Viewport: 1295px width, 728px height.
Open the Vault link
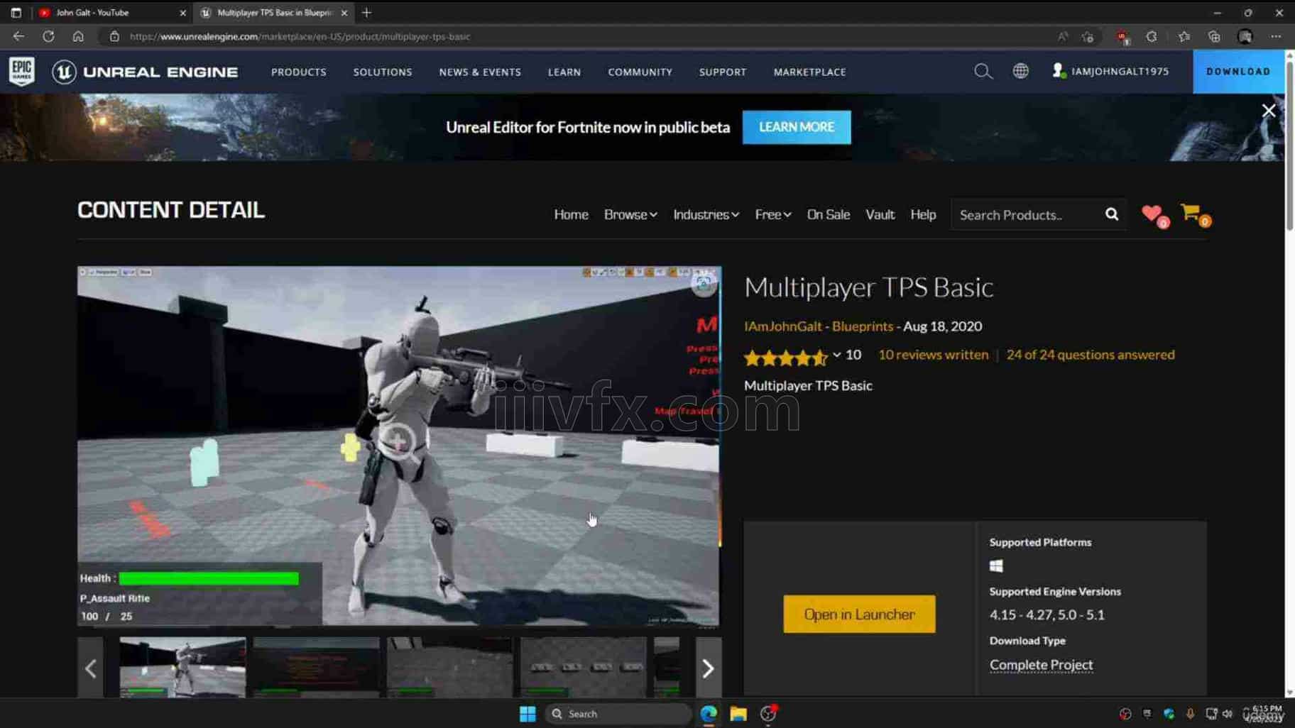pos(880,214)
